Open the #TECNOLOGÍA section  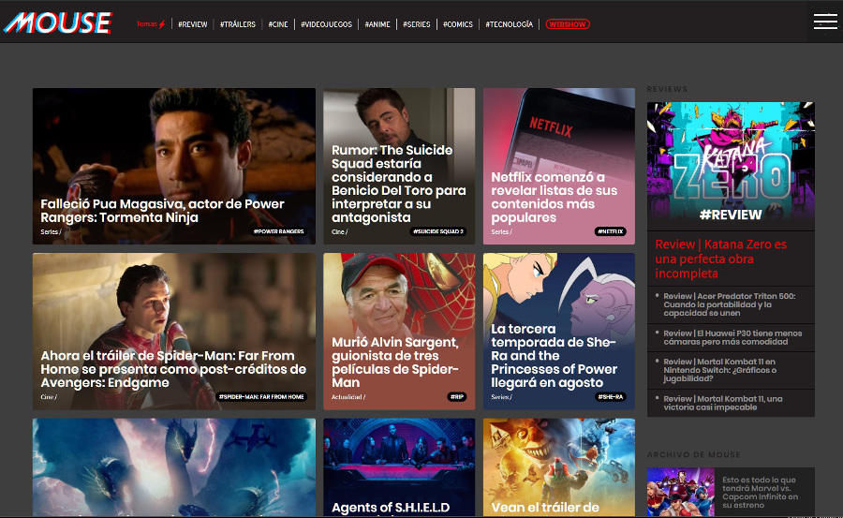[510, 24]
